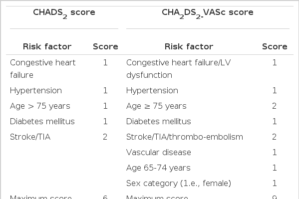Image resolution: width=299 pixels, height=199 pixels.
Task: Select the Stroke/TIA risk factor
Action: coord(30,137)
